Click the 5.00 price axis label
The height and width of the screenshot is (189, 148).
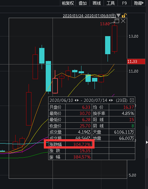pyautogui.click(x=132, y=175)
